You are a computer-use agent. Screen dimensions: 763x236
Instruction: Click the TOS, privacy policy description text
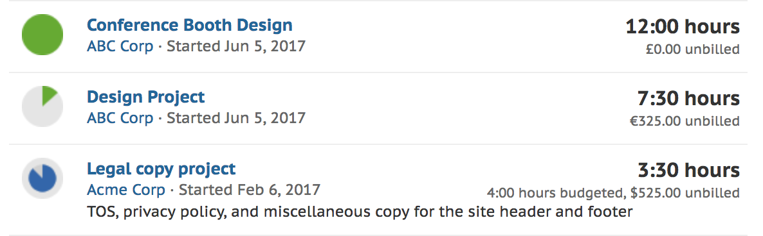(360, 212)
